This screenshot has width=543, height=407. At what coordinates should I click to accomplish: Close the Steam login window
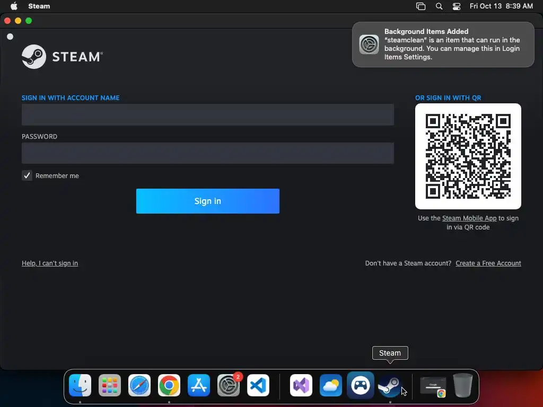point(7,21)
